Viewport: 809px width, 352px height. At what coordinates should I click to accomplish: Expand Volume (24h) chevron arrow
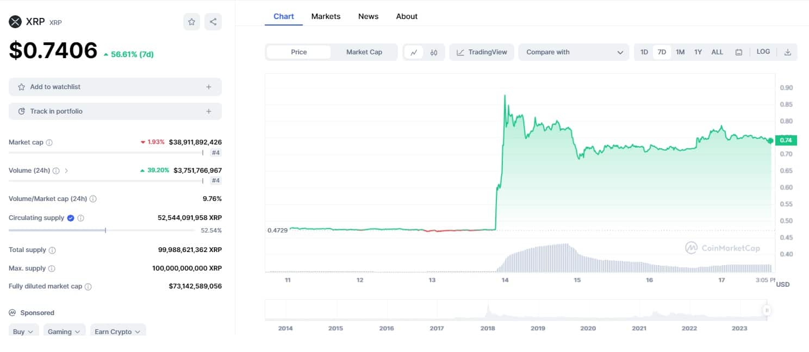pyautogui.click(x=66, y=171)
